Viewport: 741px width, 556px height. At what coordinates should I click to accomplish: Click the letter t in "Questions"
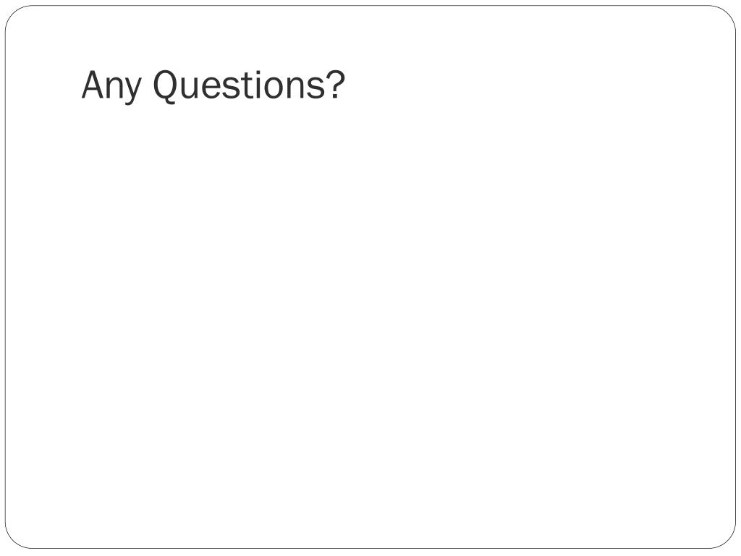(246, 87)
